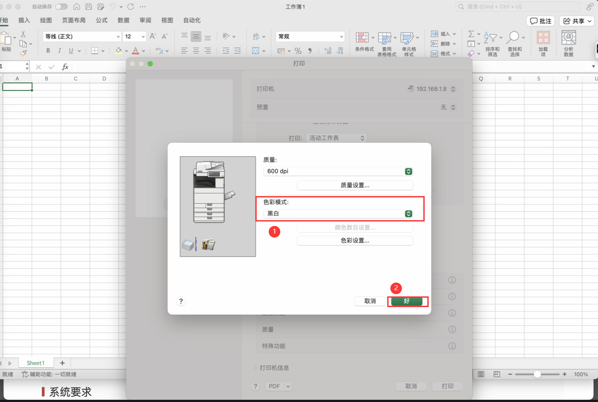The image size is (598, 402).
Task: Switch to the 公式 ribbon tab
Action: tap(102, 21)
